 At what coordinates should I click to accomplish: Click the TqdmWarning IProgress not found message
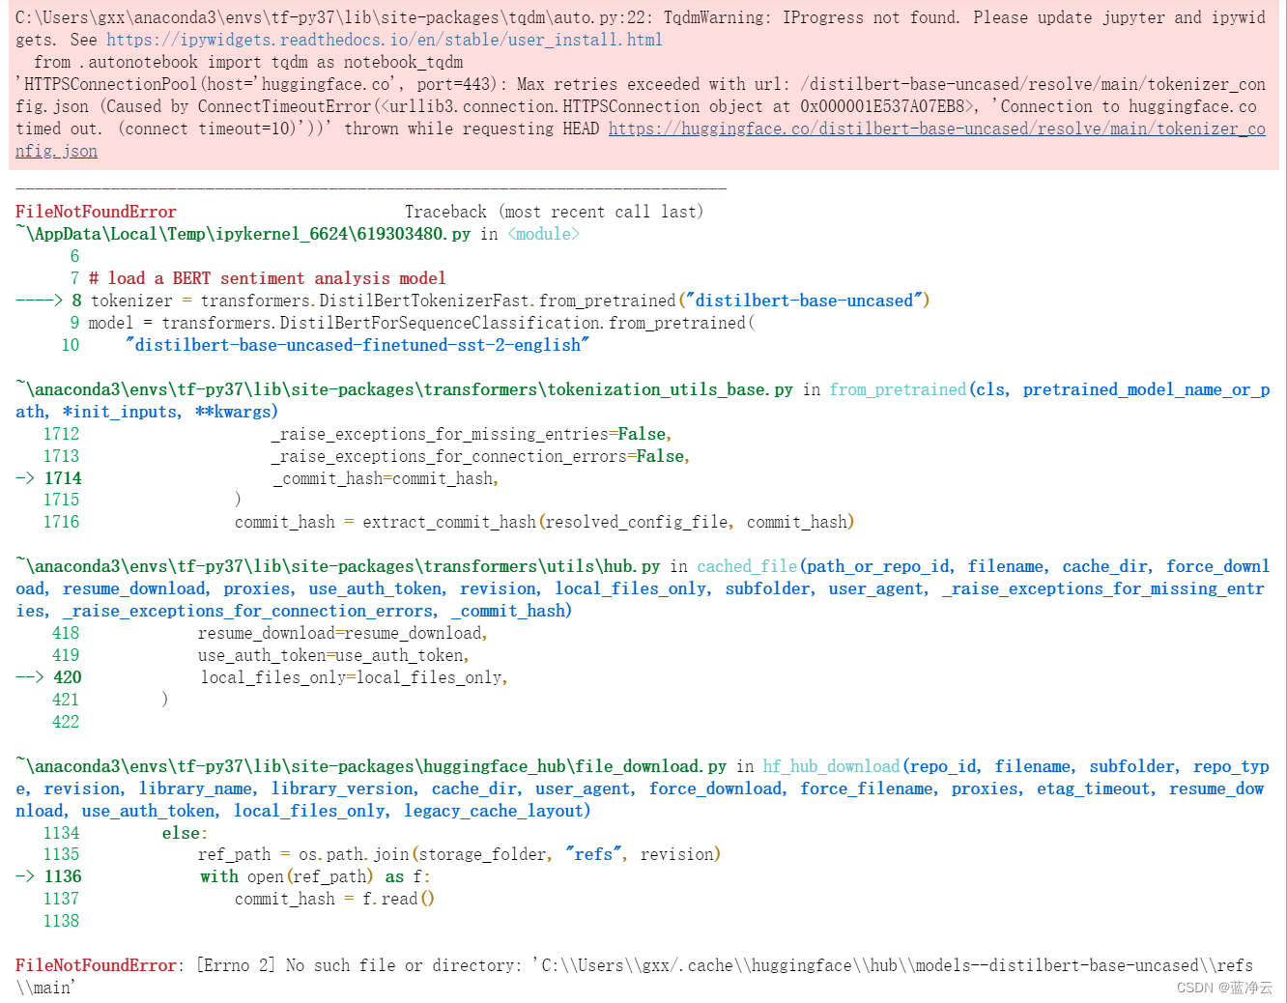click(641, 28)
